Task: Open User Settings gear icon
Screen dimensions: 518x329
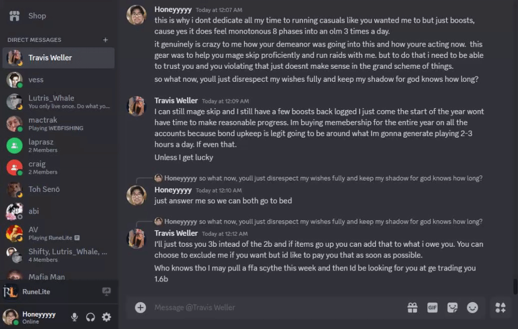Action: [107, 317]
